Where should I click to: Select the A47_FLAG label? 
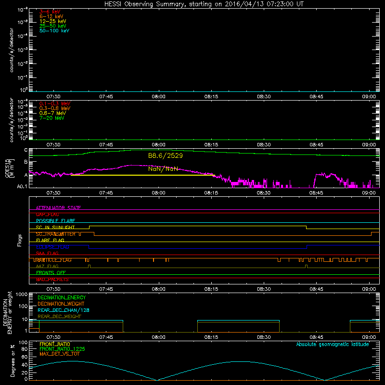[47, 267]
